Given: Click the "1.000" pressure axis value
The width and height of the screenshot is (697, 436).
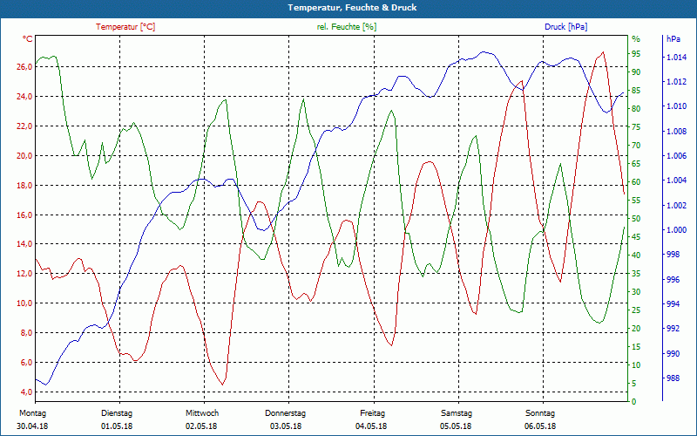Looking at the screenshot, I should (x=676, y=230).
